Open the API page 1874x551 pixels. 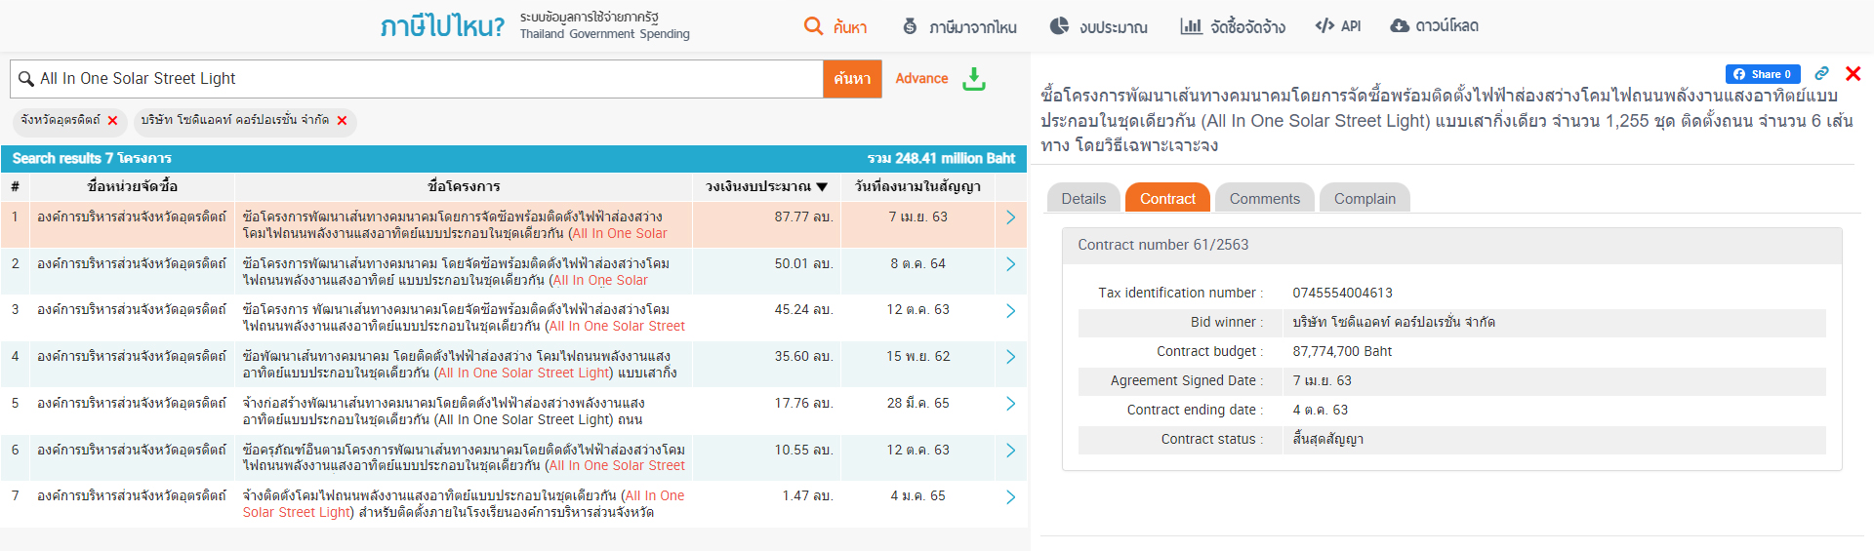[1338, 26]
